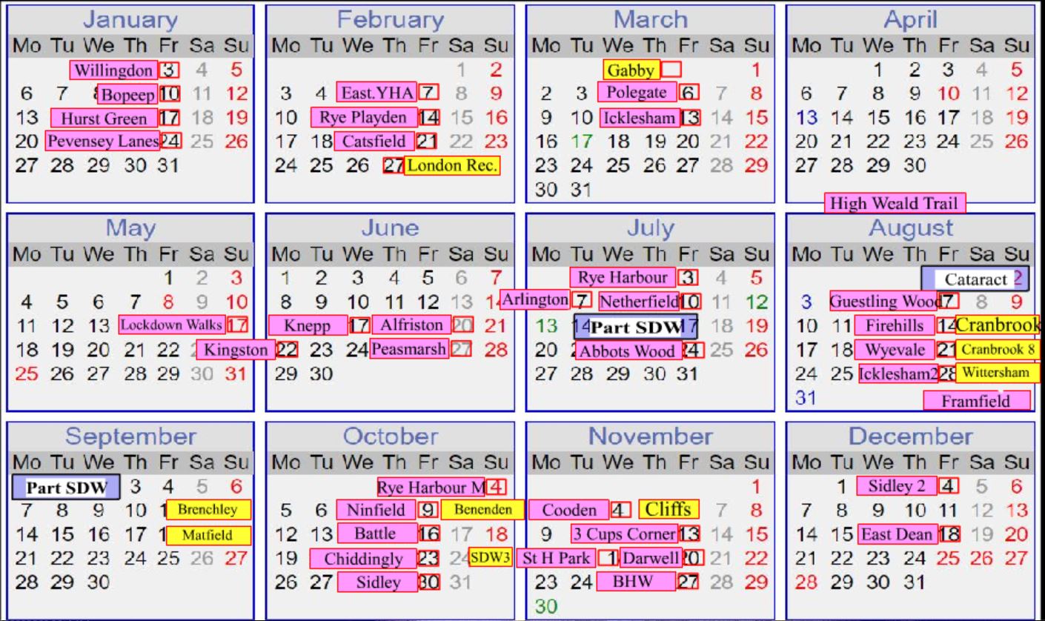Click the yellow London Rec. label

(452, 165)
